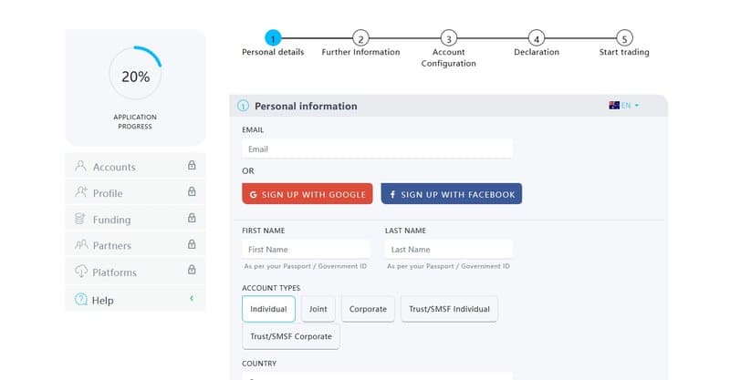Expand the Help menu chevron
This screenshot has height=380, width=730.
point(192,299)
